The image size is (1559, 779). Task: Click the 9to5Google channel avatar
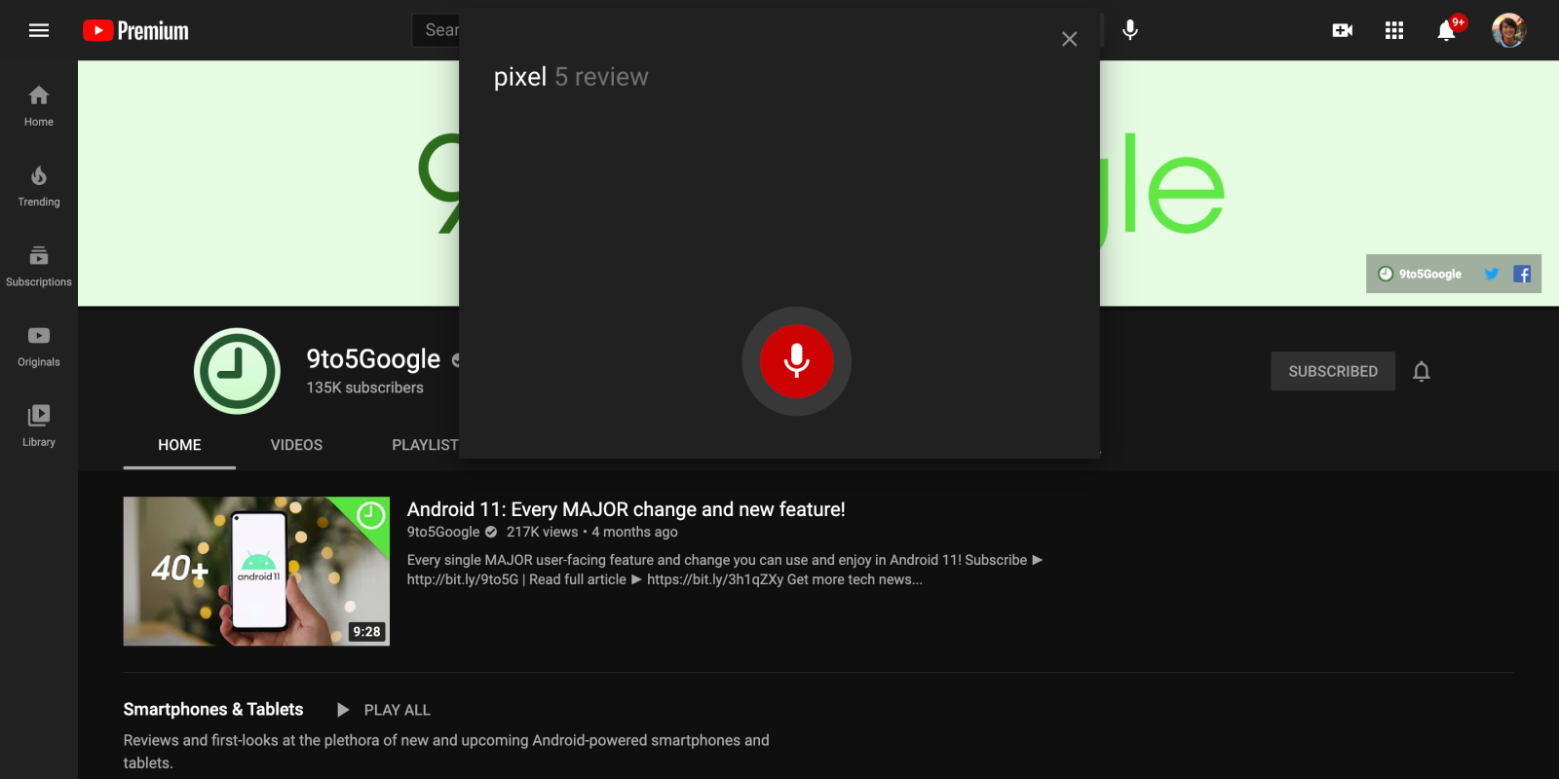point(237,371)
